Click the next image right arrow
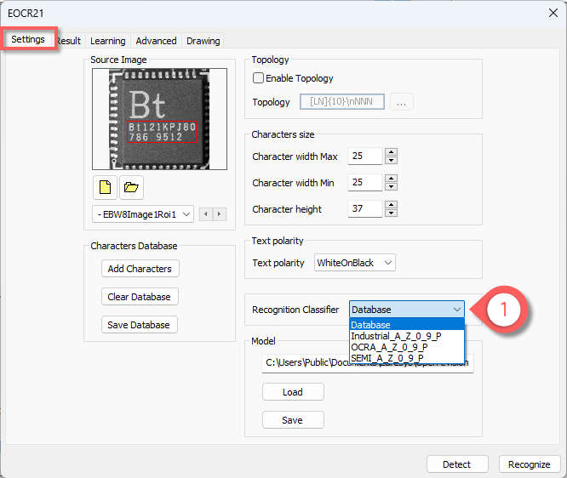 (220, 213)
